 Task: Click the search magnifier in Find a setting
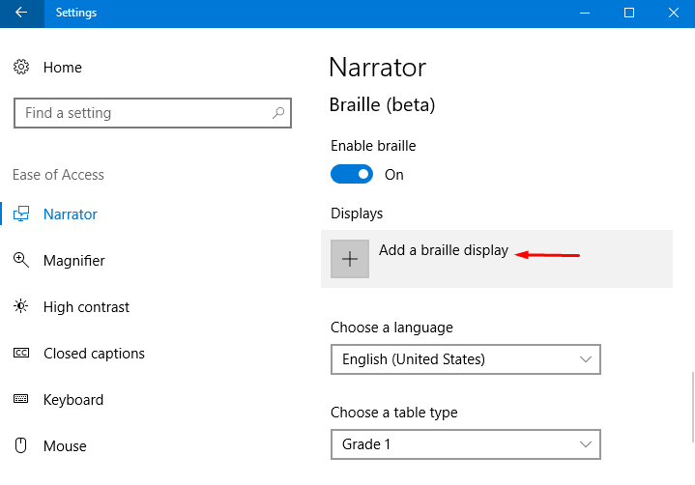278,113
